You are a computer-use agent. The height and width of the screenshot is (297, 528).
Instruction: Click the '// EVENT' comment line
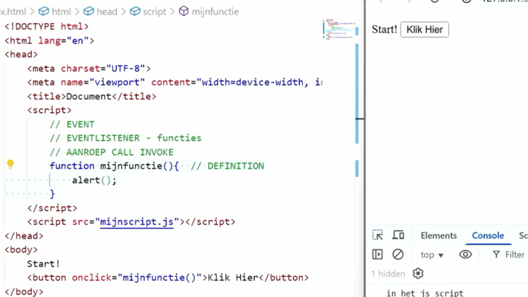coord(72,124)
